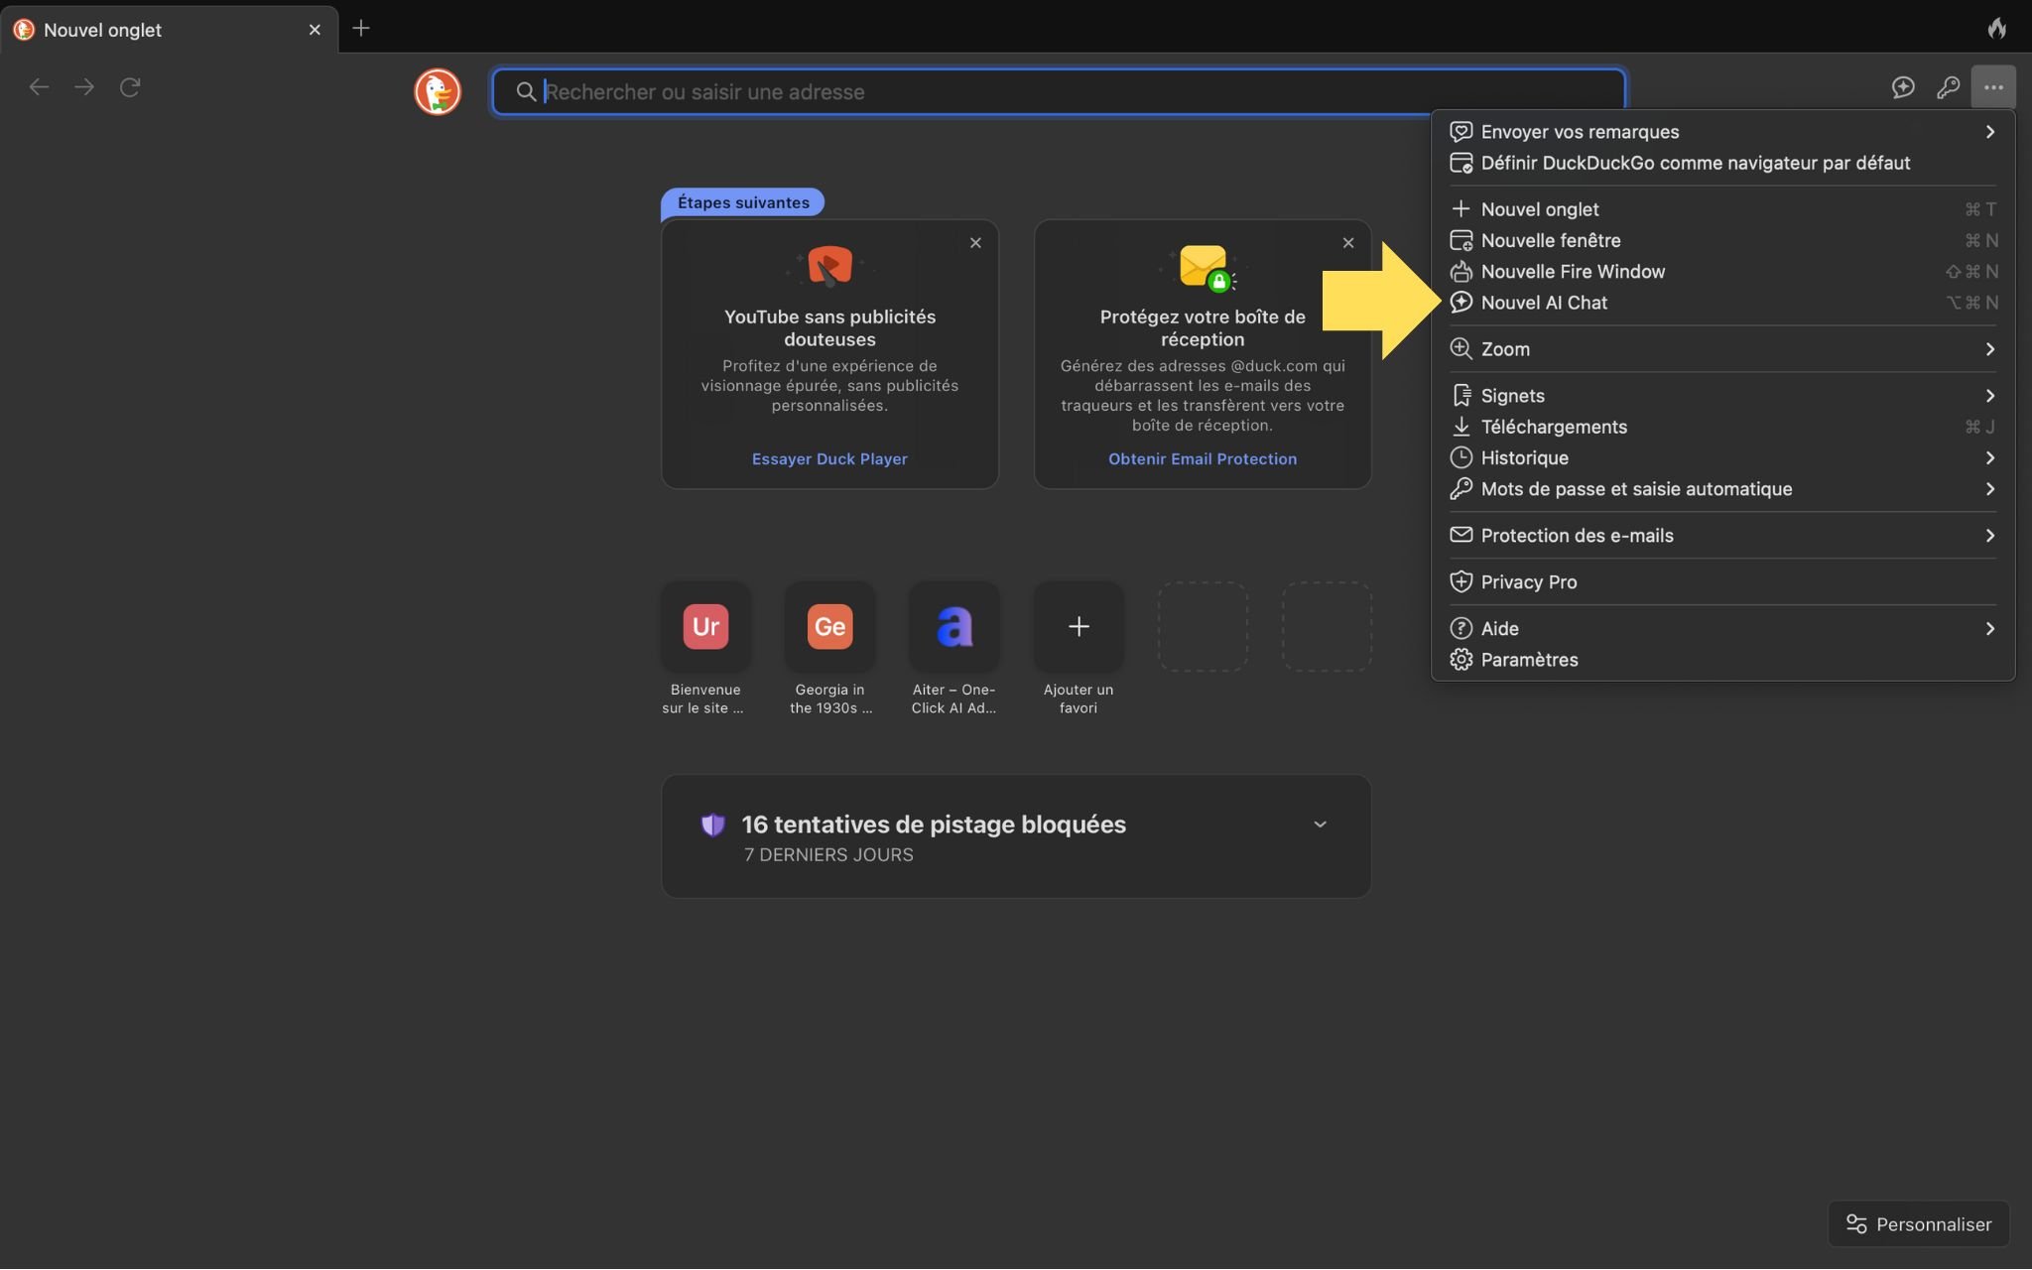
Task: Expand the Historique submenu
Action: tap(1722, 457)
